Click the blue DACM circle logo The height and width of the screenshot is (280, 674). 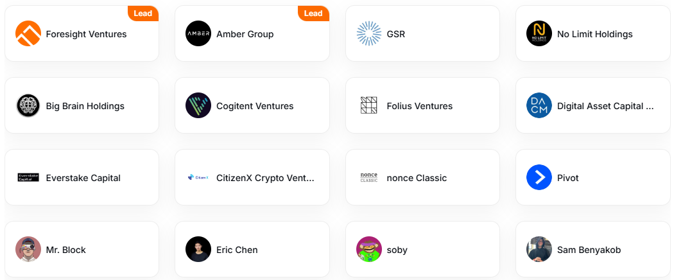tap(539, 105)
